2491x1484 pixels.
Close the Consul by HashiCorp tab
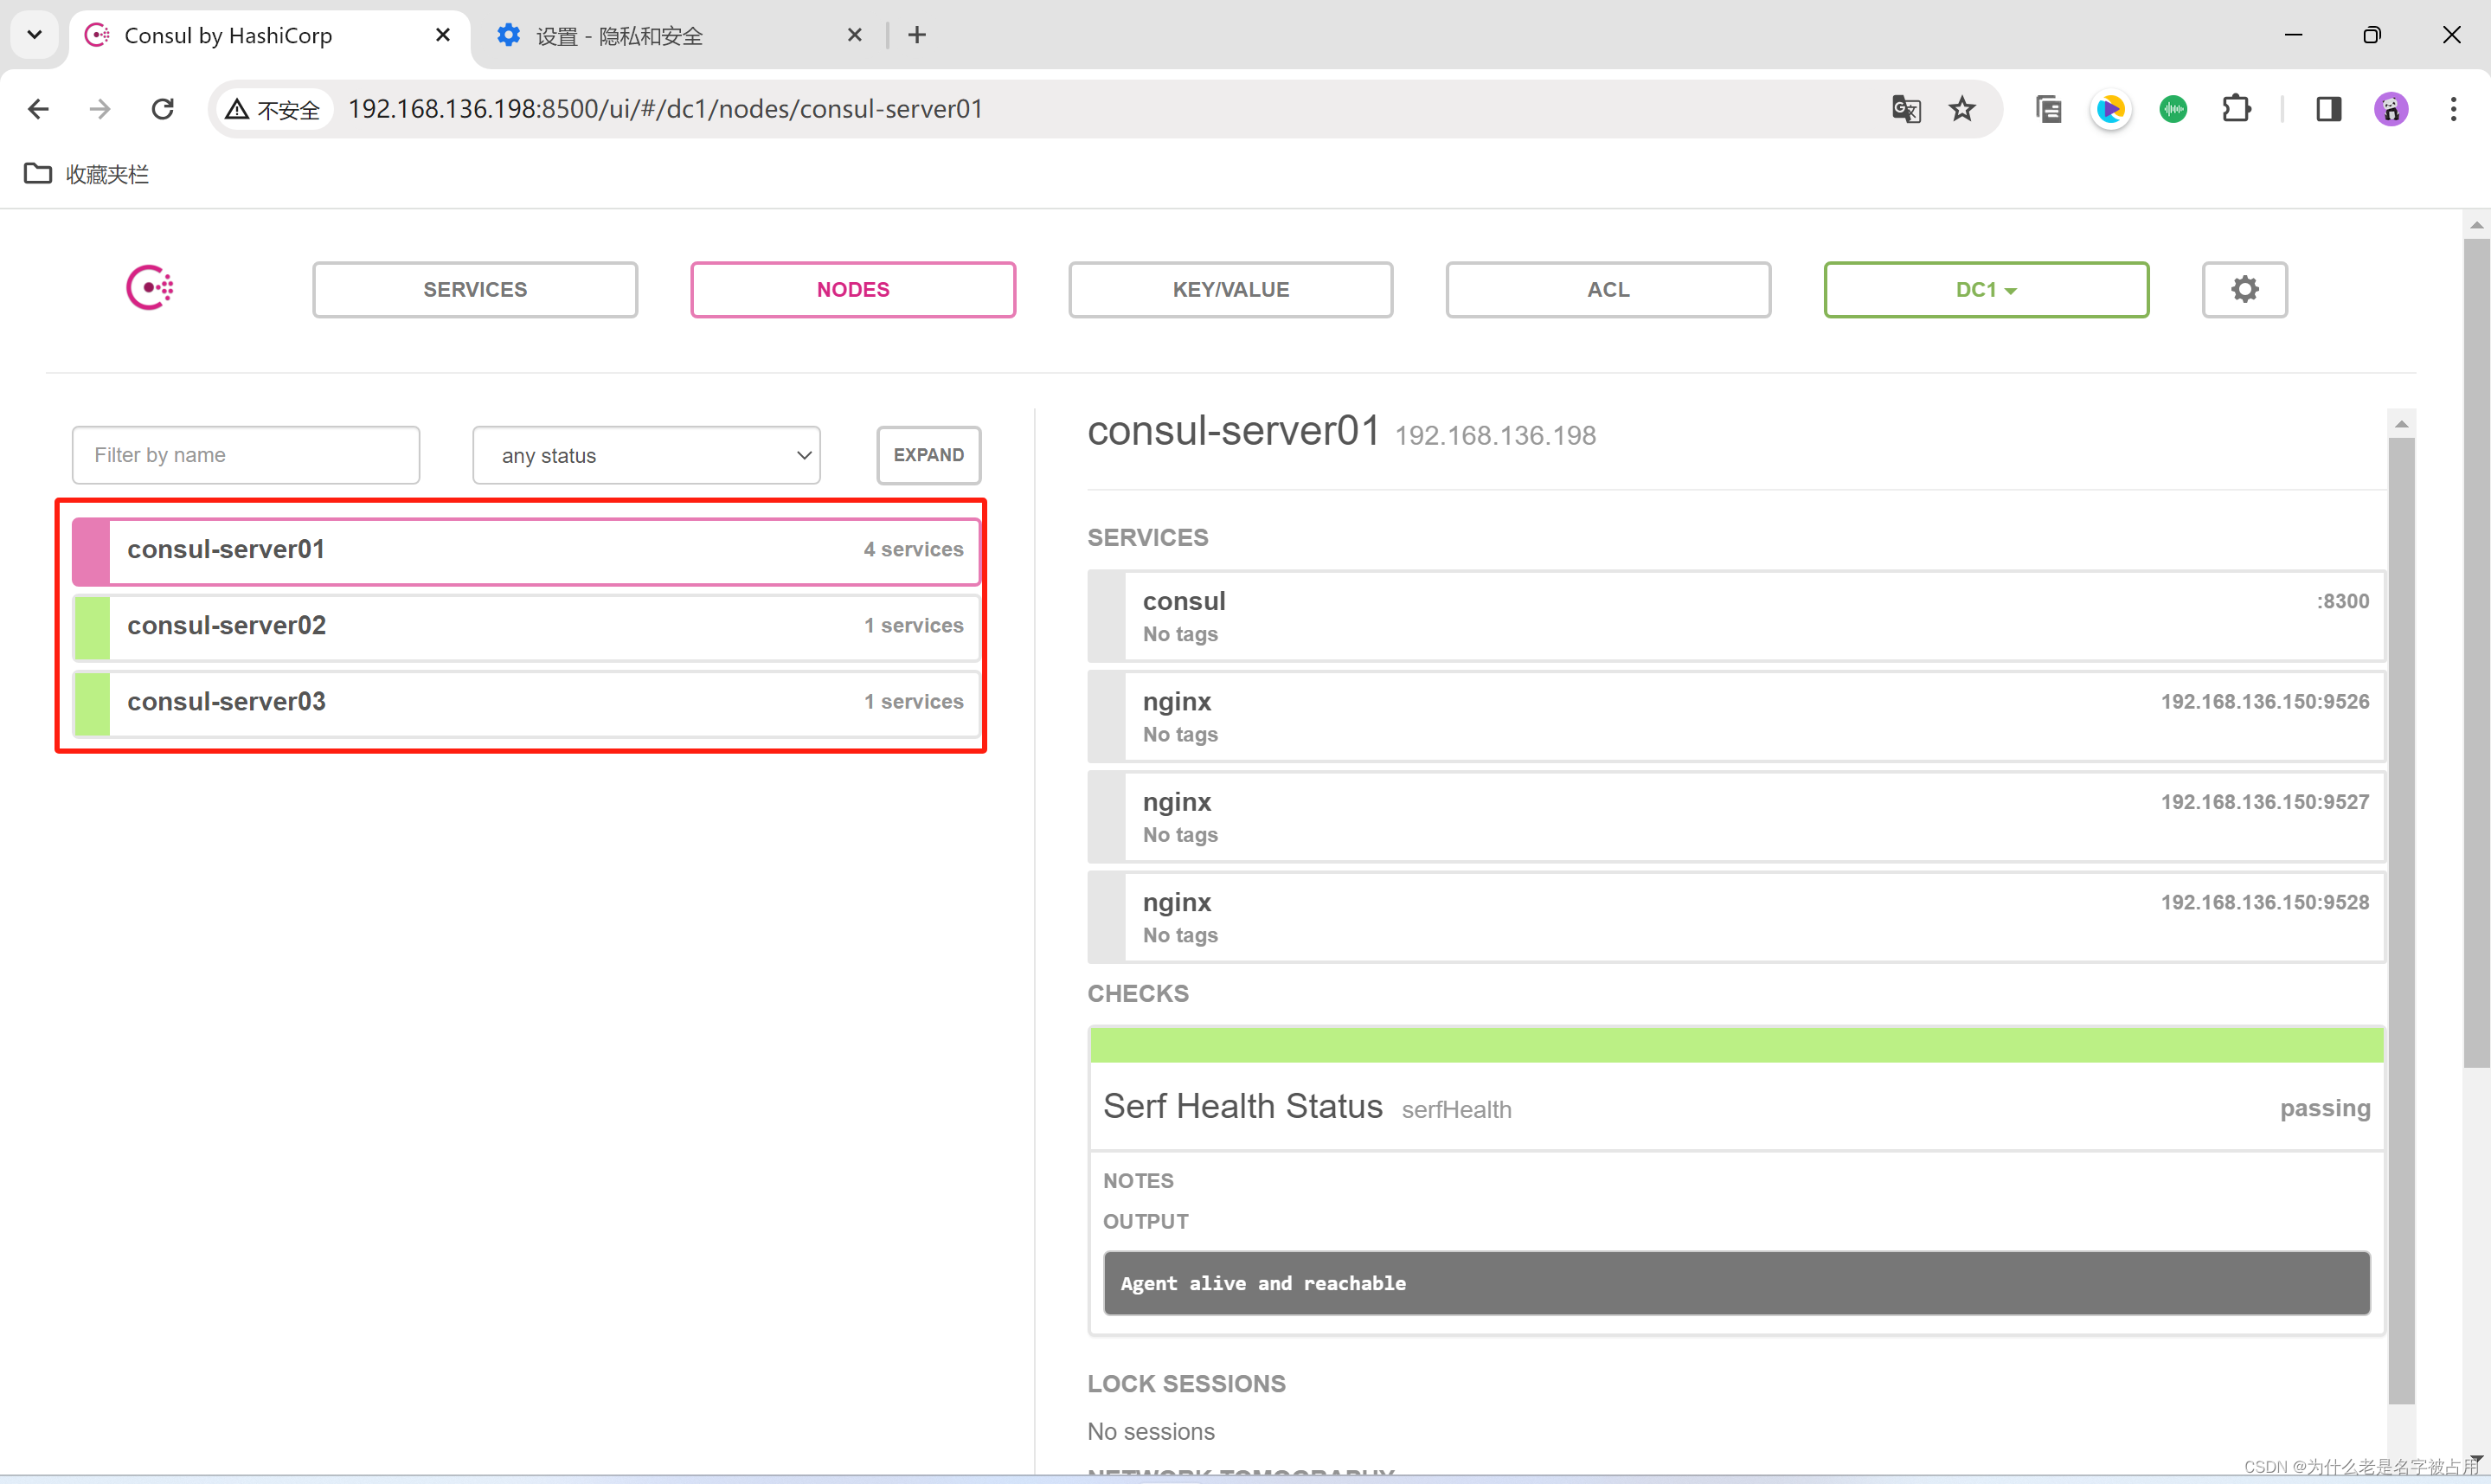443,35
